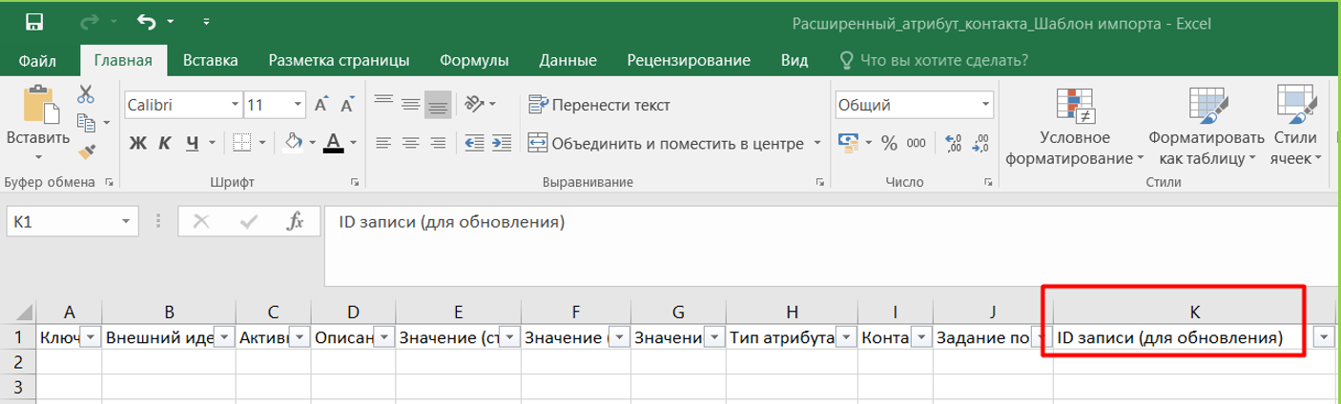Viewport: 1341px width, 404px height.
Task: Open the font name dropdown Calibri
Action: [x=235, y=105]
